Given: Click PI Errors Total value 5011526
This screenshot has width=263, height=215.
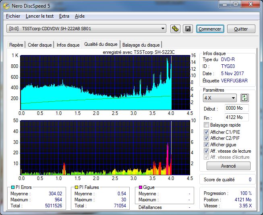Looking at the screenshot, I should pyautogui.click(x=54, y=206).
